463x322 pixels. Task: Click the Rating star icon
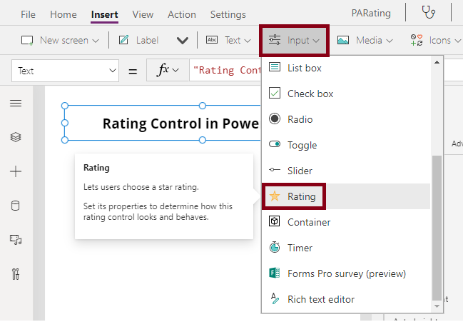click(275, 196)
